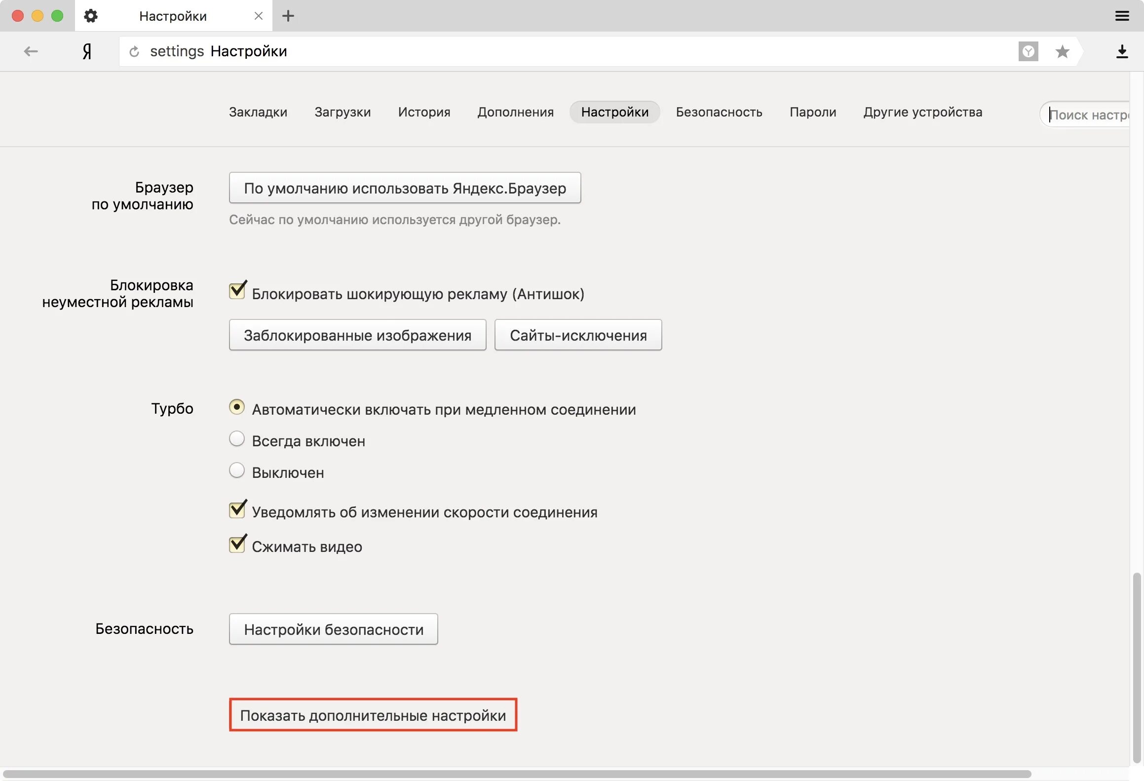Click the Безопасность section label on the left
The image size is (1144, 781).
pos(144,629)
